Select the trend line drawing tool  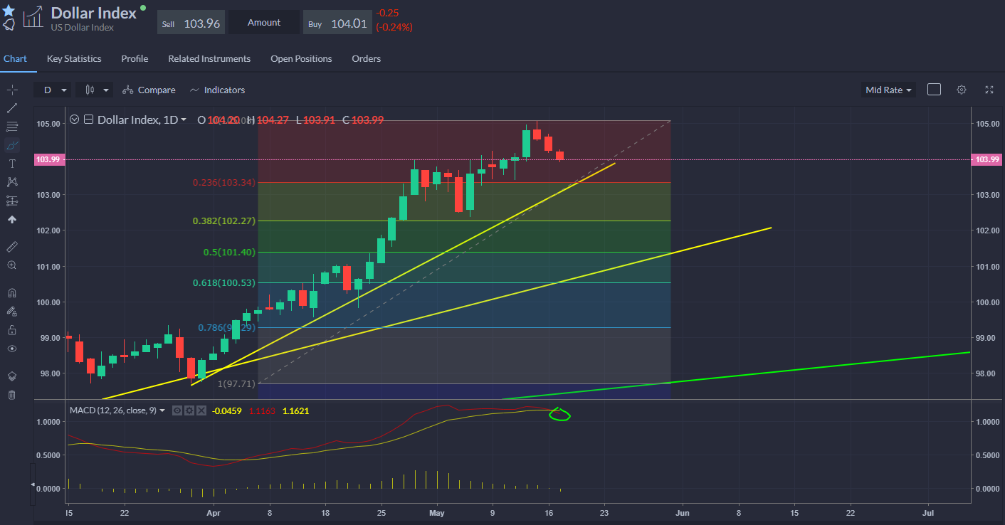pos(12,108)
